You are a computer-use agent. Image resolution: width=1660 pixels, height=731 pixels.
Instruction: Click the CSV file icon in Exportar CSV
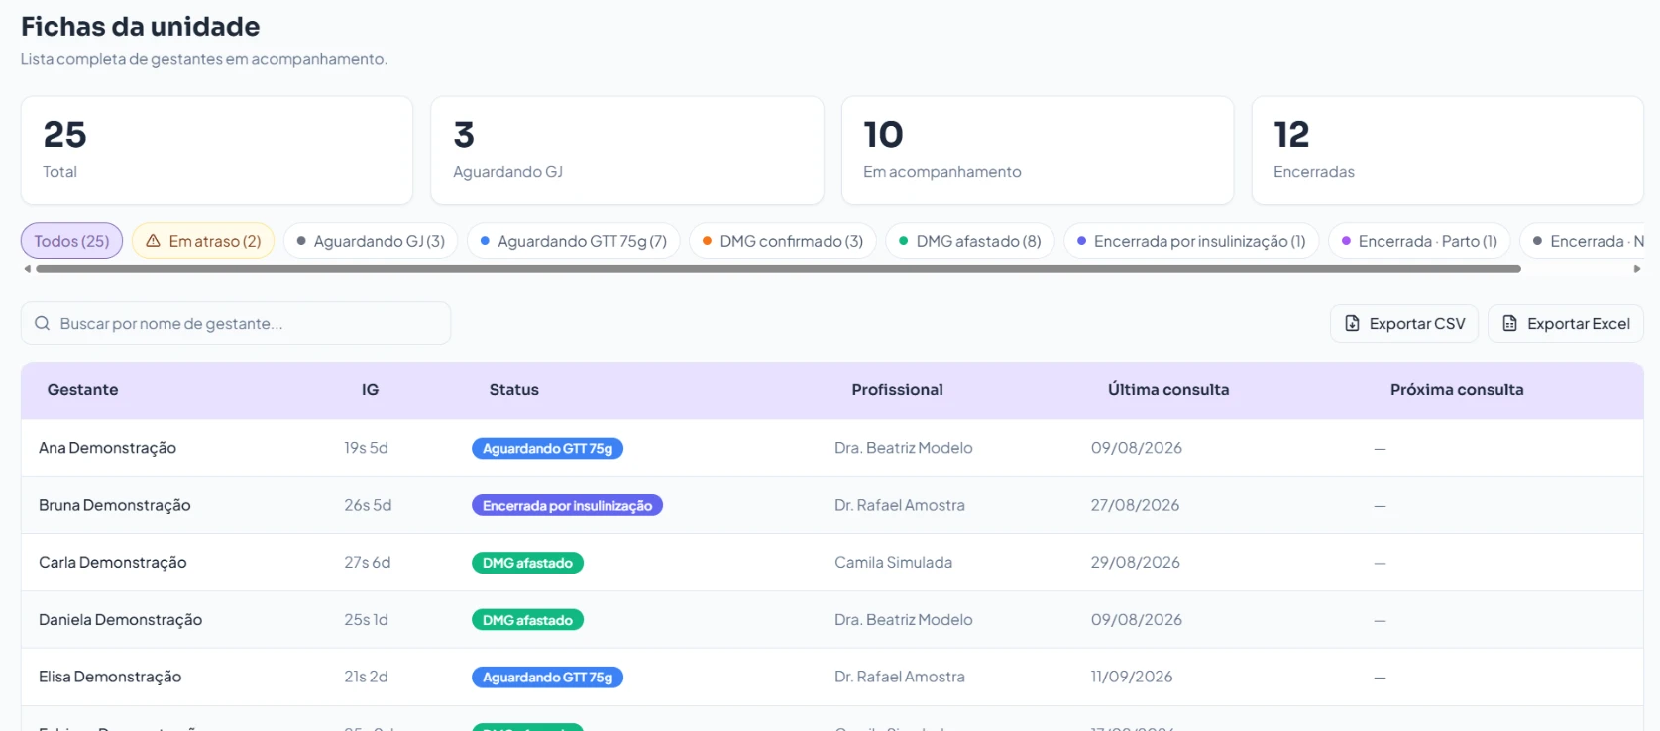(1352, 323)
